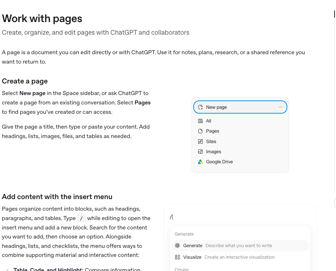Select the Sites entry label in the sidebar list
This screenshot has height=271, width=336.
click(211, 141)
